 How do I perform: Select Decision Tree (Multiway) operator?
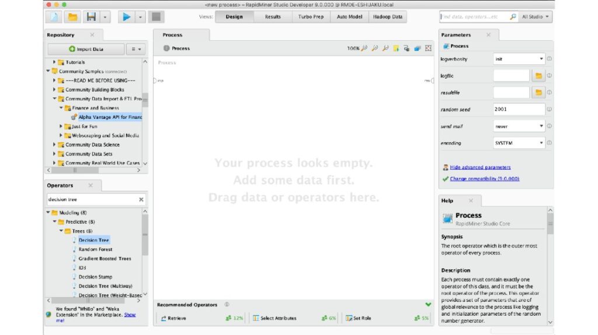point(105,286)
